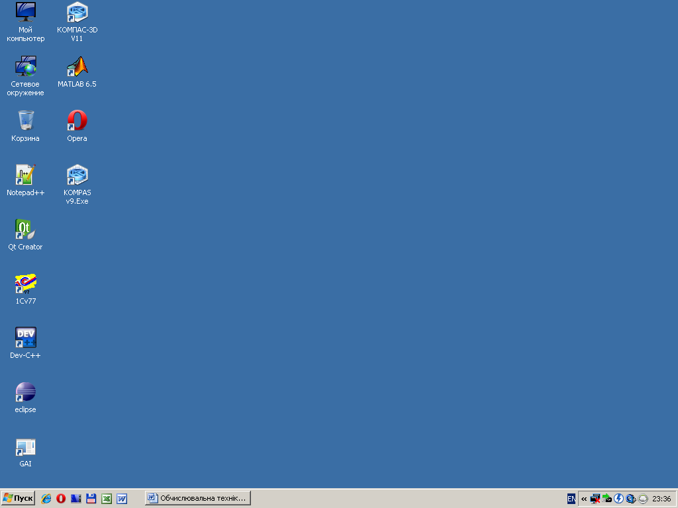Screen dimensions: 678x508
Task: Open the blue file manager Quick Launch icon
Action: click(76, 499)
